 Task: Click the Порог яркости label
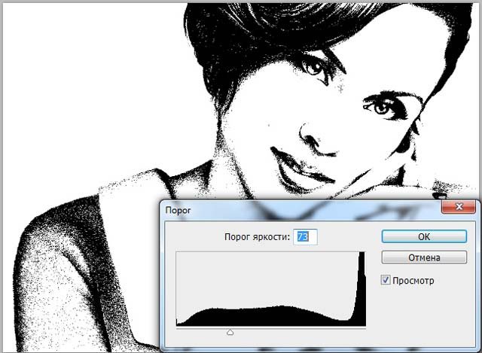click(257, 237)
